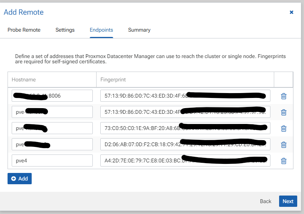Remove the endpoint with fingerprint D2:06:AB
The height and width of the screenshot is (214, 304).
(284, 144)
